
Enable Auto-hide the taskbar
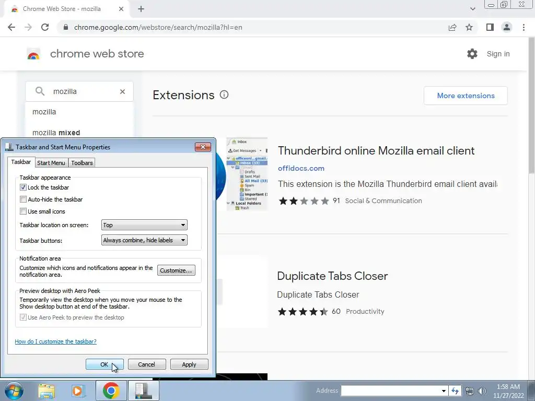(x=23, y=199)
